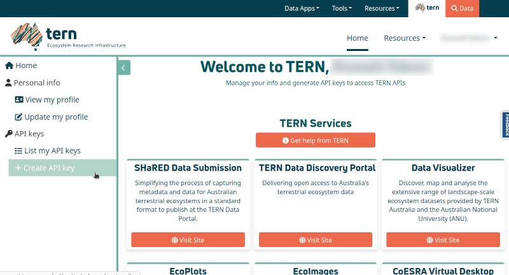Screen dimensions: 509x275
Task: Click the list icon for List my API keys
Action: tap(18, 151)
